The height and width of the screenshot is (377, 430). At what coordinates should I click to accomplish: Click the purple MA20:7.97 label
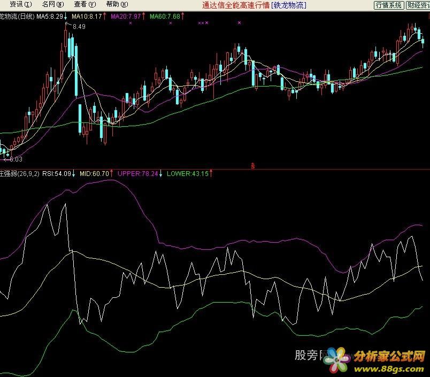[126, 17]
